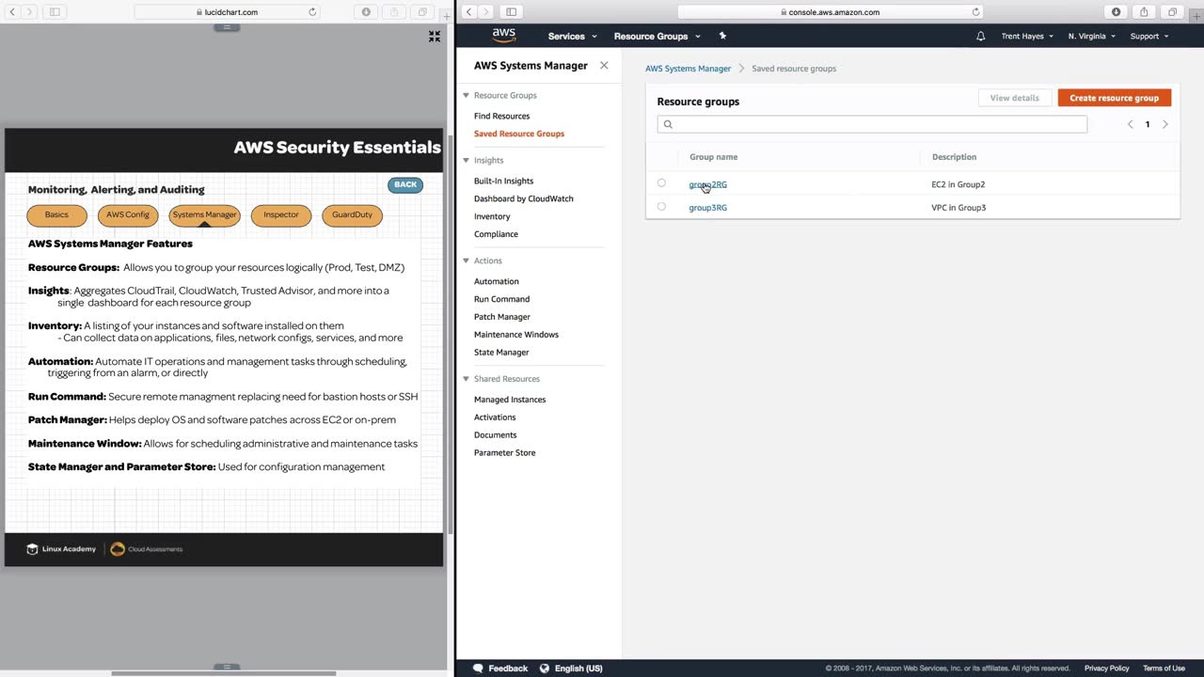Click the pin shortcuts icon in AWS navbar
The image size is (1204, 677).
point(722,36)
